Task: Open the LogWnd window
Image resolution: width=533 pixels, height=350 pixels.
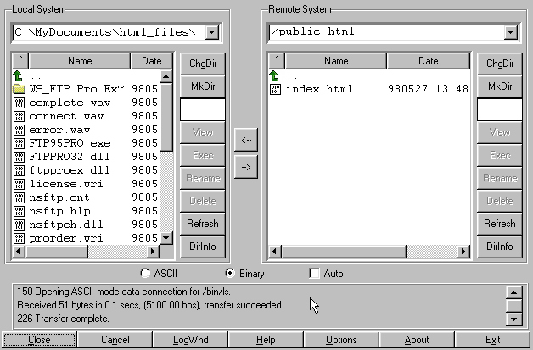Action: pyautogui.click(x=190, y=340)
